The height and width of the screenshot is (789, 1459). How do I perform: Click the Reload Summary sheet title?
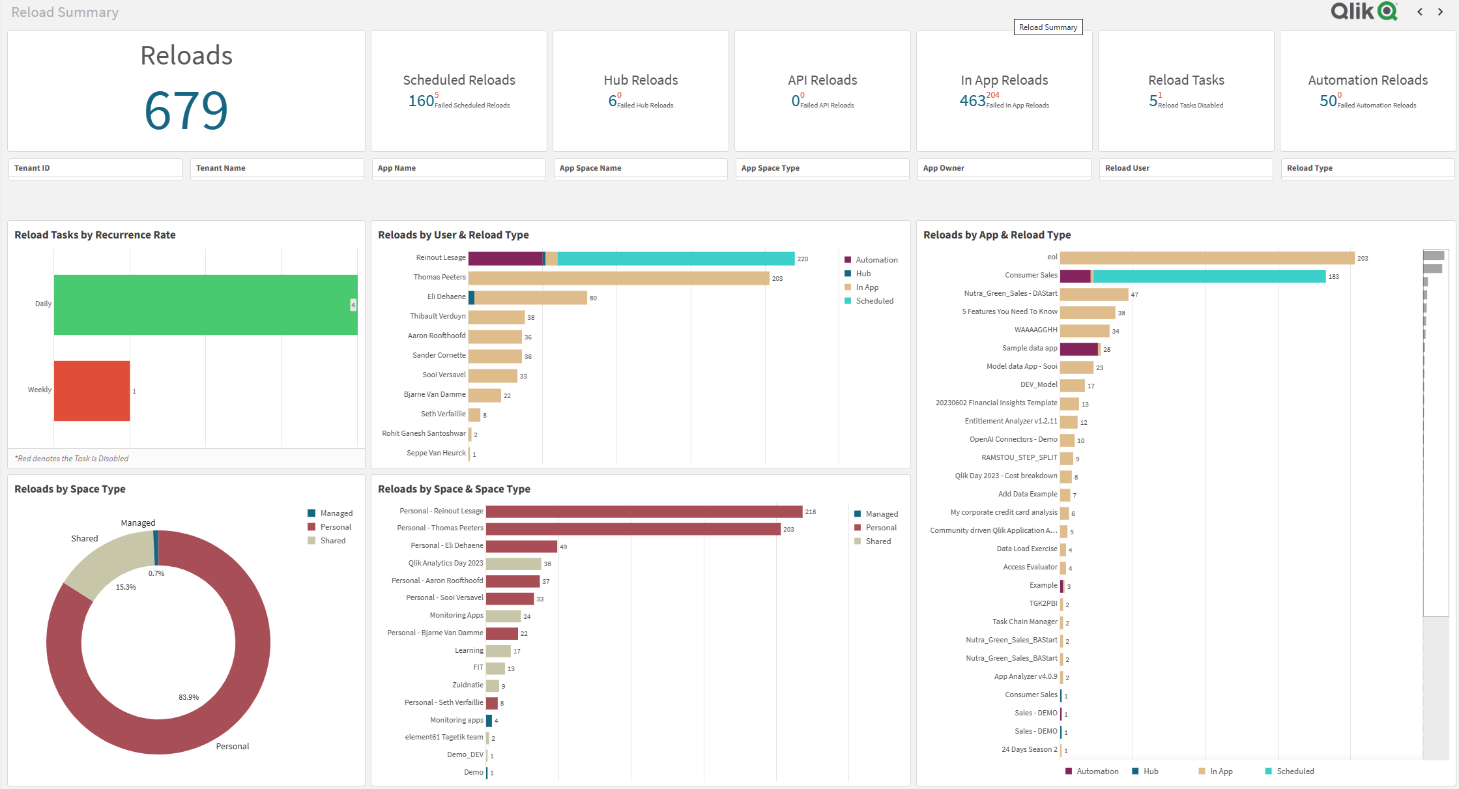65,12
